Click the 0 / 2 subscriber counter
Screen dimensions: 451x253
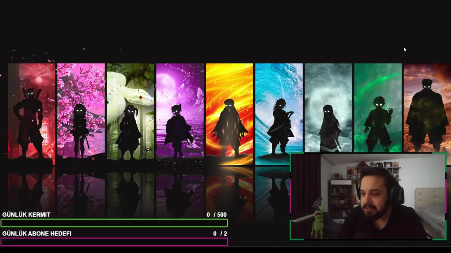pyautogui.click(x=220, y=234)
